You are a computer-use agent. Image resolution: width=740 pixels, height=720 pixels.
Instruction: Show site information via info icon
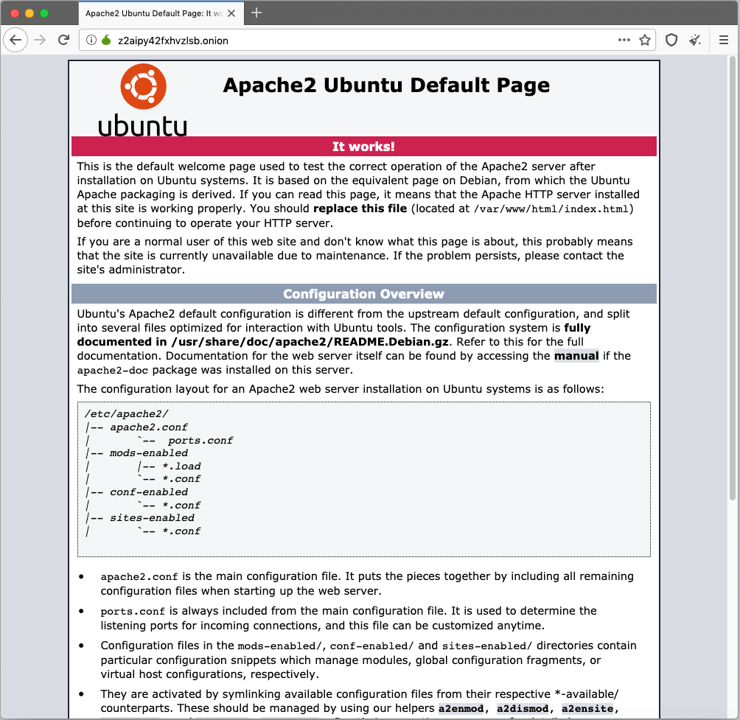coord(91,41)
